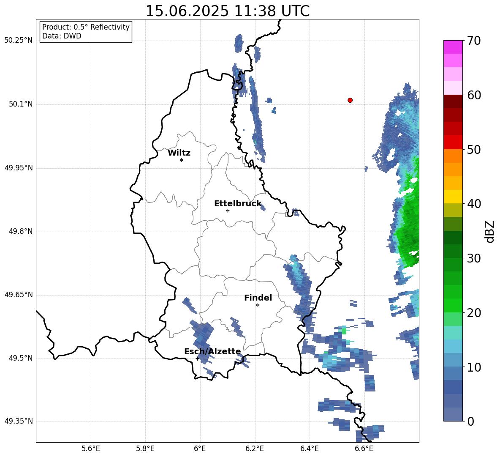Click the 50.25°N latitude label
Image resolution: width=500 pixels, height=457 pixels.
click(19, 41)
